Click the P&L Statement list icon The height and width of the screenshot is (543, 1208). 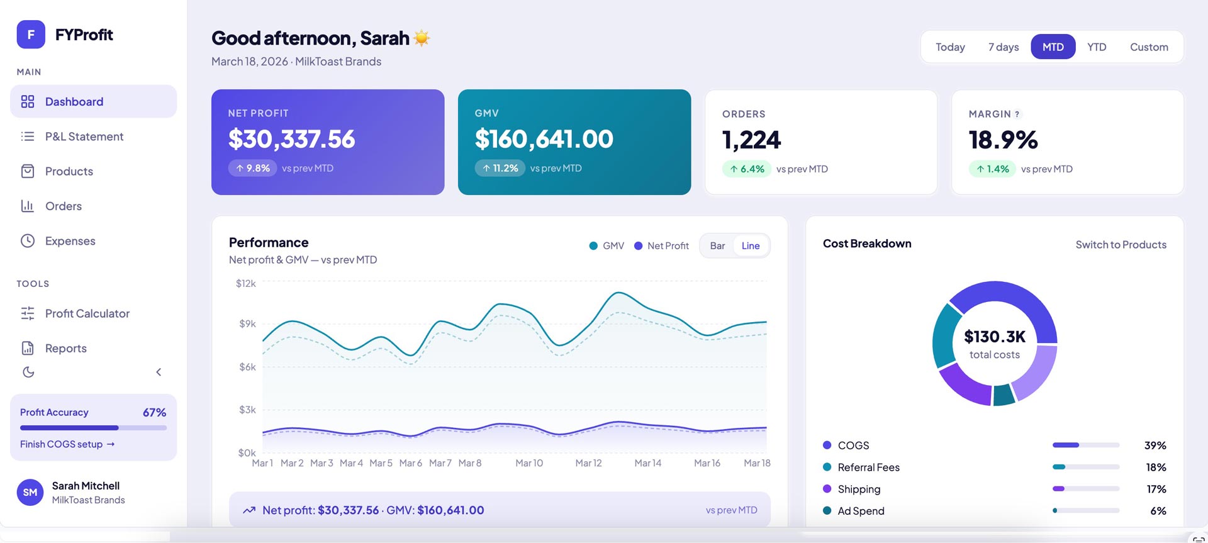point(28,137)
